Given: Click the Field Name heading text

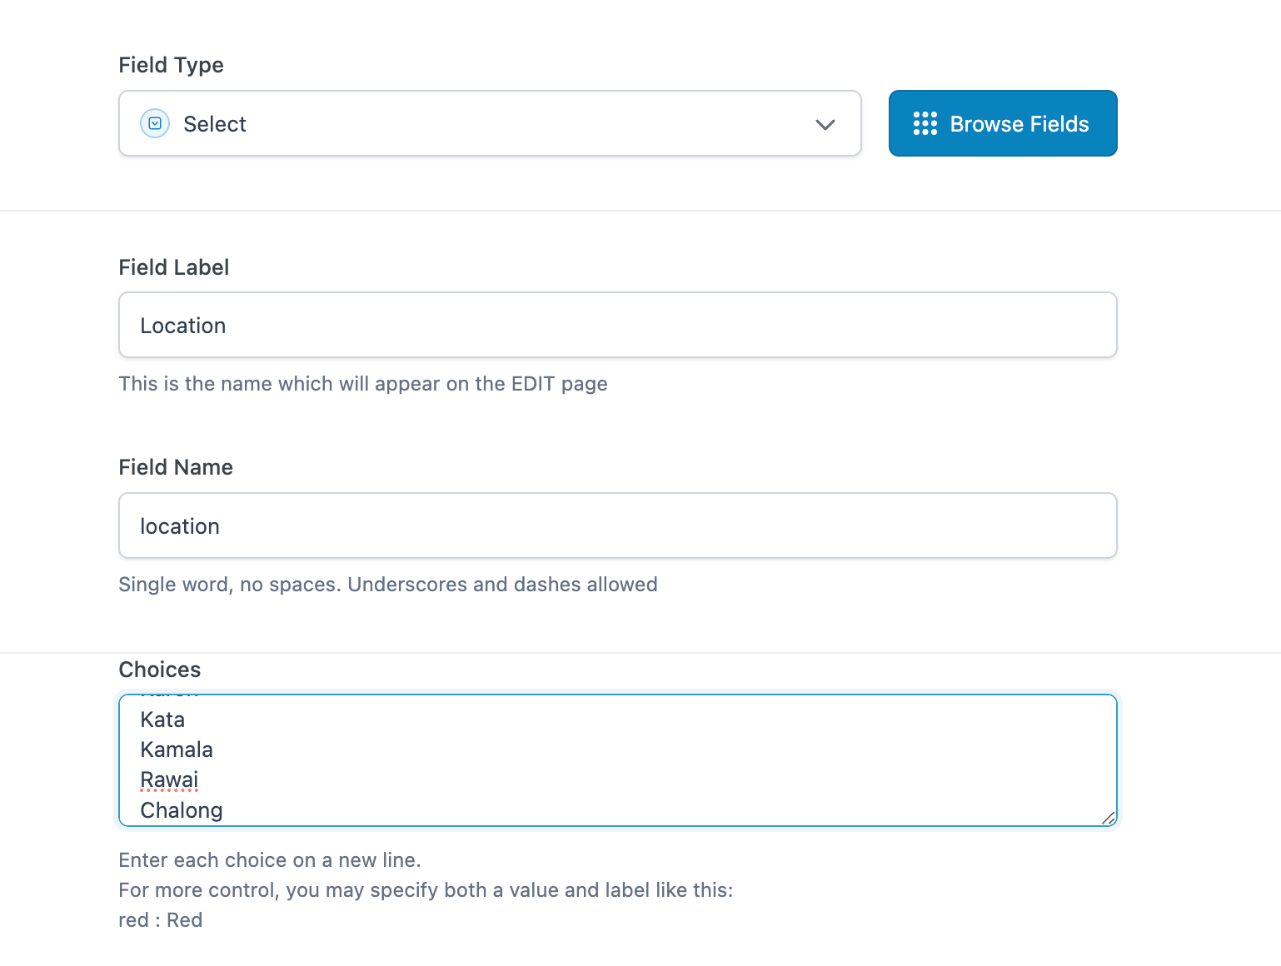Looking at the screenshot, I should click(x=176, y=467).
